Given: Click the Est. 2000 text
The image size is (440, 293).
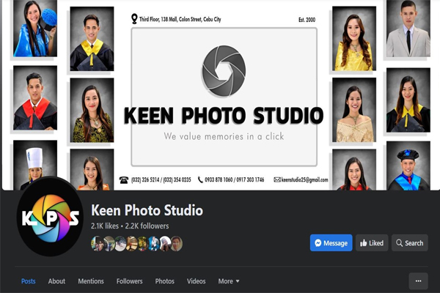Looking at the screenshot, I should pos(307,20).
